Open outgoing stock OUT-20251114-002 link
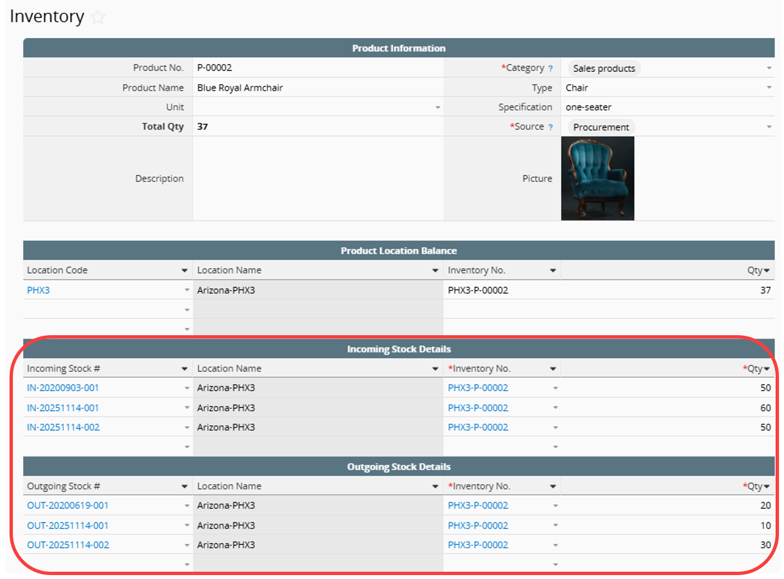Viewport: 784px width, 579px height. coord(68,545)
